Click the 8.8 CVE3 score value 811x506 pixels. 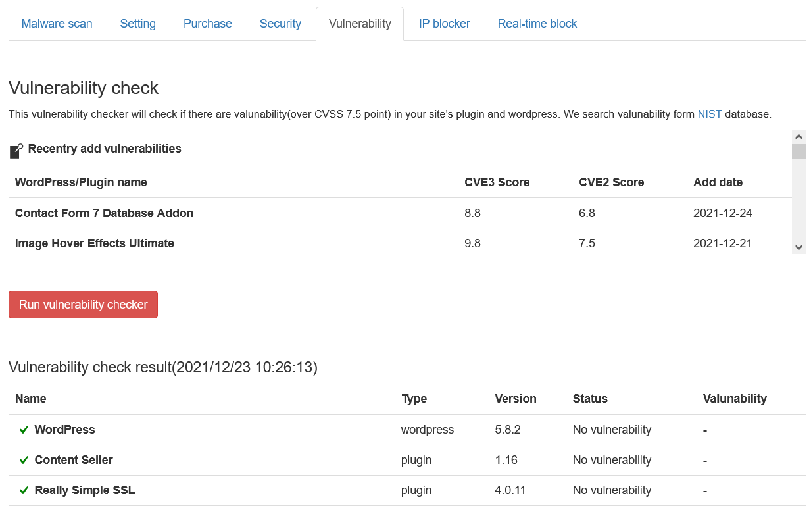click(472, 213)
